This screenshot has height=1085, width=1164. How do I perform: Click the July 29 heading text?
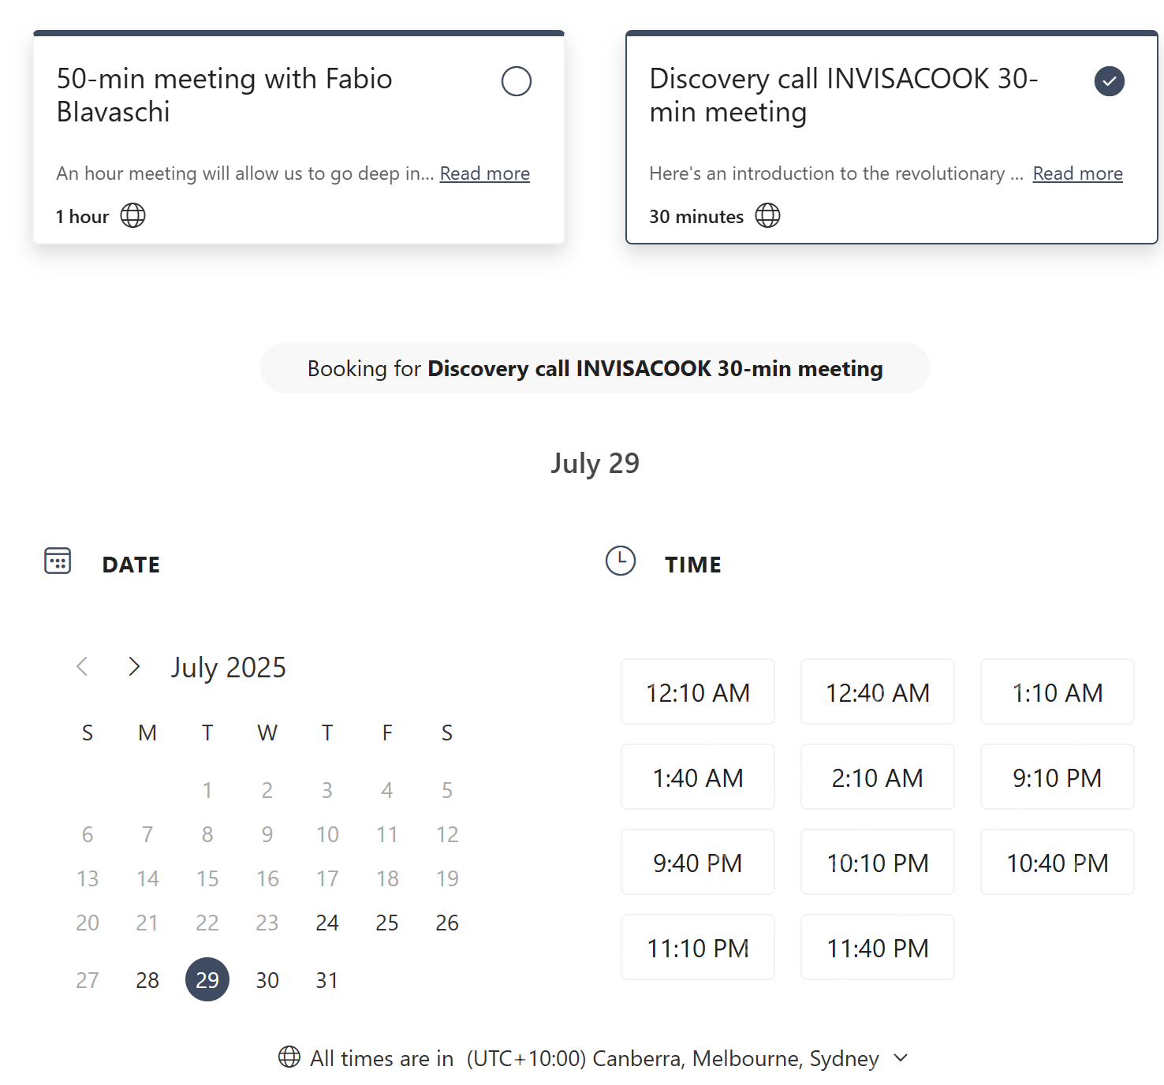pyautogui.click(x=595, y=463)
